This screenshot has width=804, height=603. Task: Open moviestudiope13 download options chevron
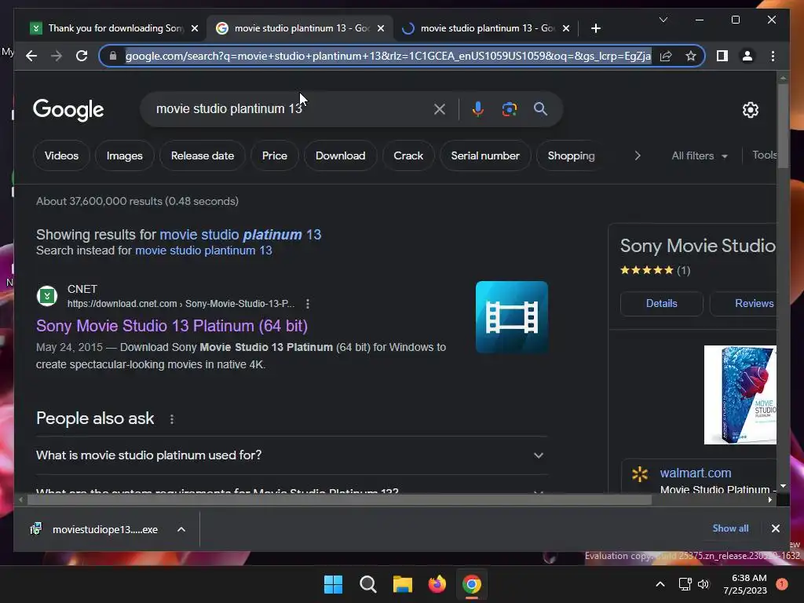181,529
